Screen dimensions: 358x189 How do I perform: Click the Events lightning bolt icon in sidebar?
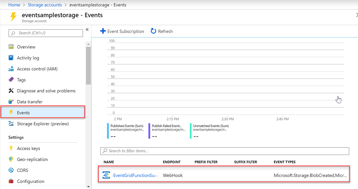pos(11,112)
